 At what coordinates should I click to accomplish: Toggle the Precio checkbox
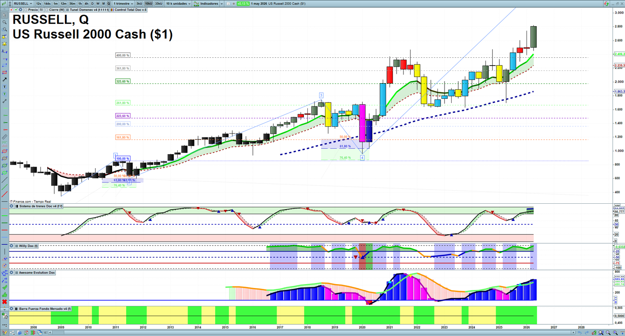tap(26, 10)
